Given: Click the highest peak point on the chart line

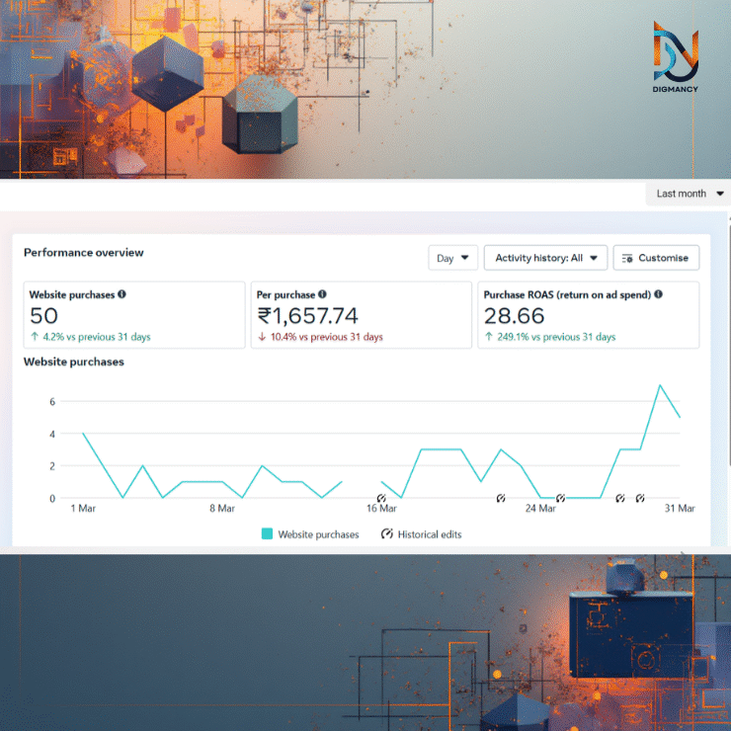Looking at the screenshot, I should tap(660, 385).
